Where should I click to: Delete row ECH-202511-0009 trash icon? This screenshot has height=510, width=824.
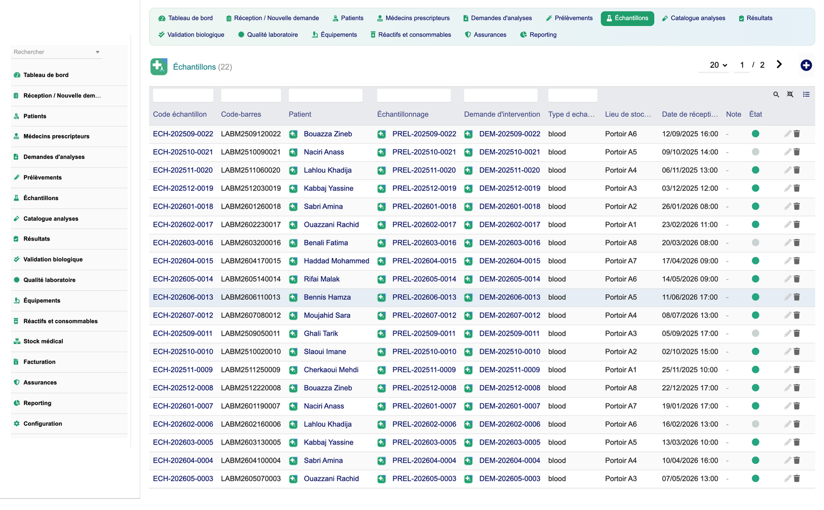[x=797, y=370]
